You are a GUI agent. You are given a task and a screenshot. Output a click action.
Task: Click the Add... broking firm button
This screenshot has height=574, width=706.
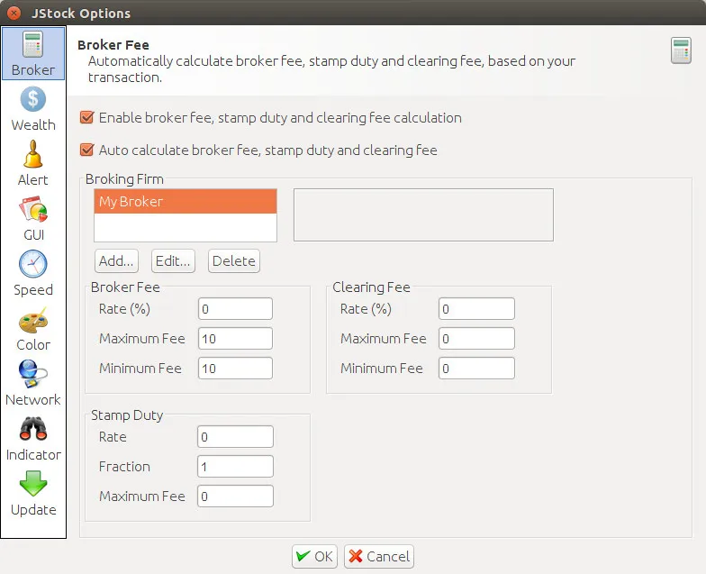pos(116,261)
